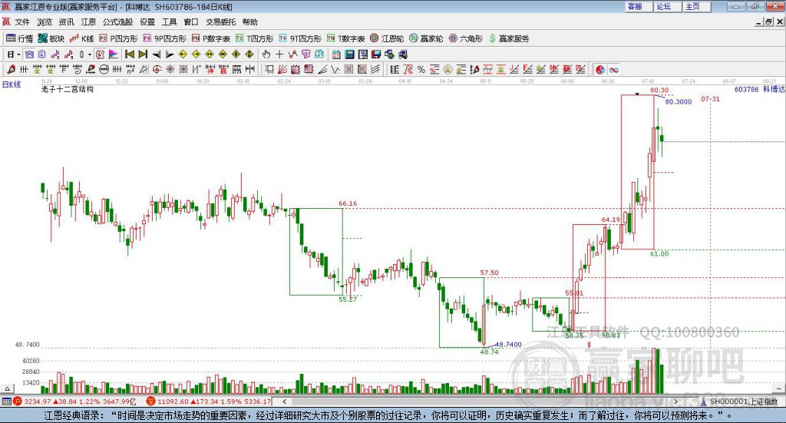Select the Gann fan lines tool

tap(282, 70)
